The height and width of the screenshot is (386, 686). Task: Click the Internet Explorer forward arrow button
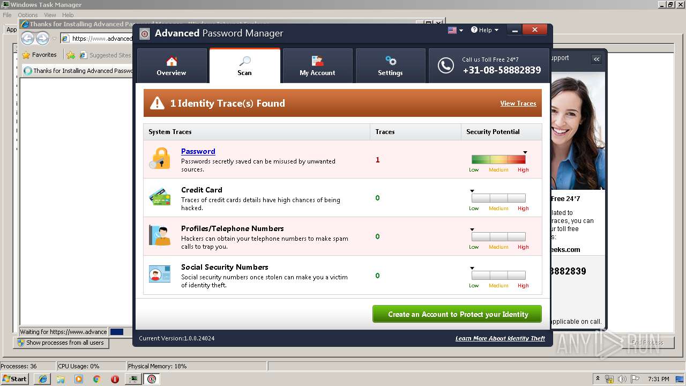click(x=42, y=38)
